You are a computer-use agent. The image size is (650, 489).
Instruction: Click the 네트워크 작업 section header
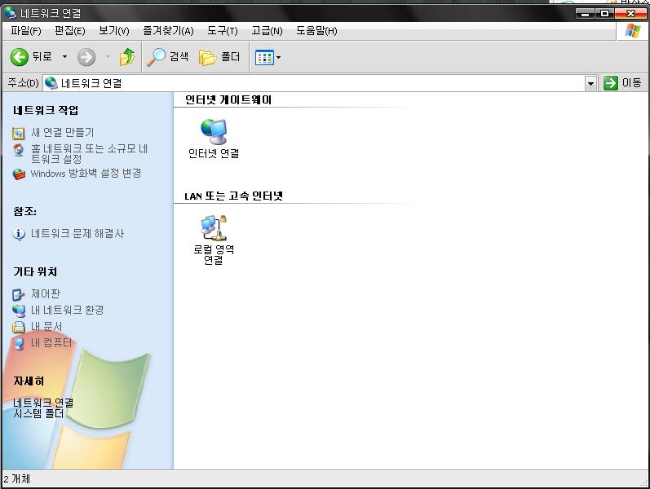46,110
